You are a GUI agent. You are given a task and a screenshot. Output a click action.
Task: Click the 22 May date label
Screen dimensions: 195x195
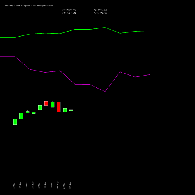coord(70,185)
